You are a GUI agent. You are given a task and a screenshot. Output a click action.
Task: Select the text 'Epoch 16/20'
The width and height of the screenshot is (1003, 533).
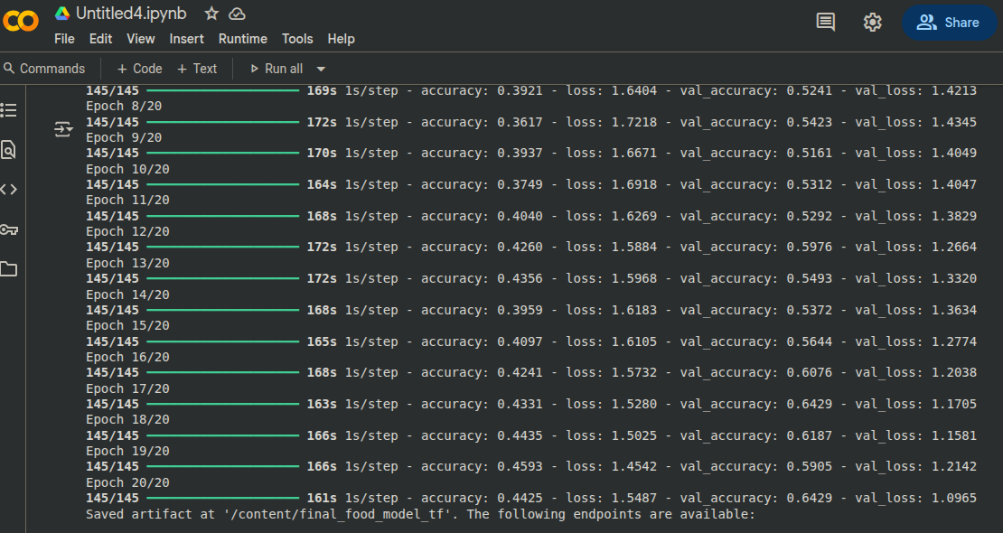point(127,357)
